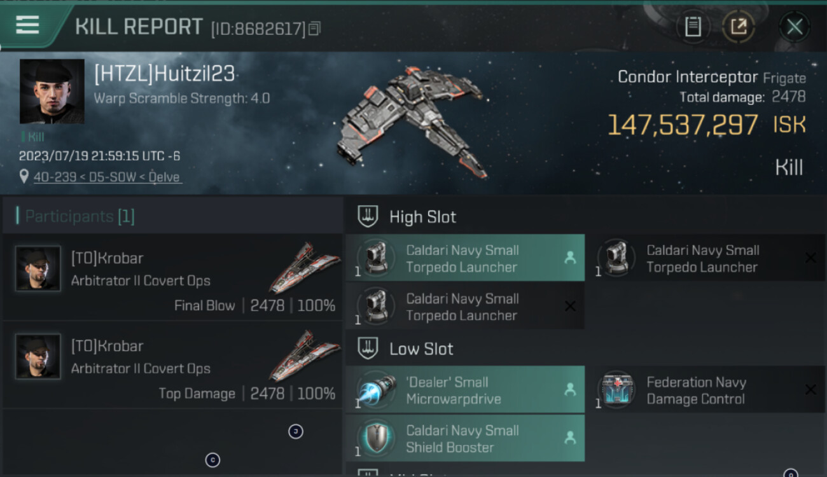Open the kill report clipboard icon
The width and height of the screenshot is (827, 477).
tap(693, 27)
